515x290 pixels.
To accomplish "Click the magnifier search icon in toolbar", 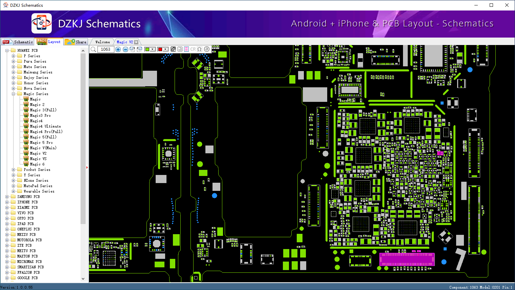I will pyautogui.click(x=93, y=49).
